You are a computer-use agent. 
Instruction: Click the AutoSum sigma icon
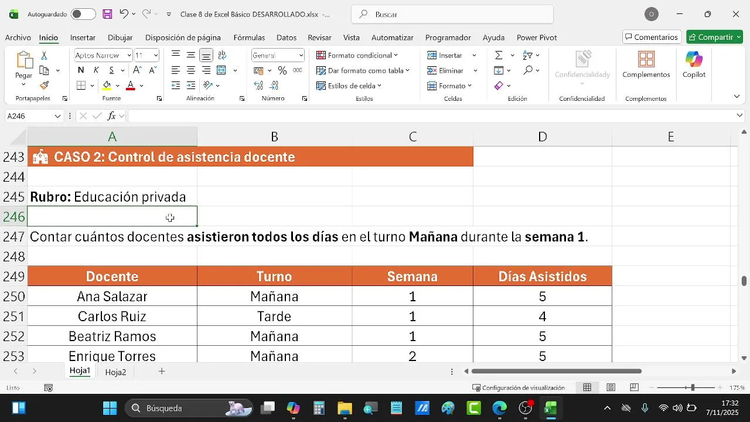499,55
